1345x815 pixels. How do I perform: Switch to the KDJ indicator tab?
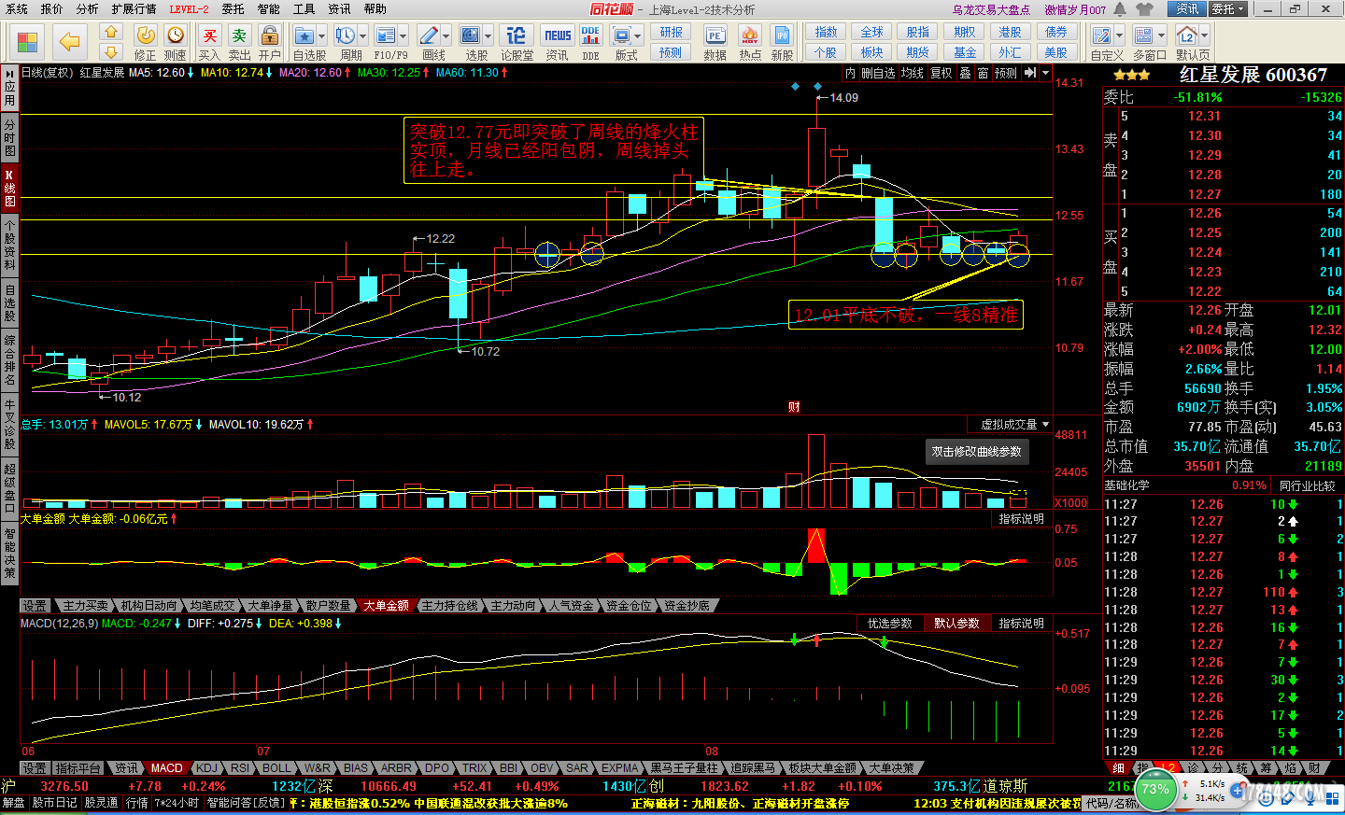point(206,768)
